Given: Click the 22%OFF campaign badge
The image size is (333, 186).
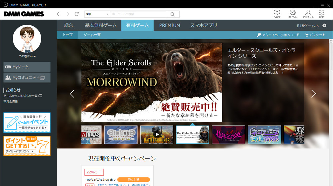Looking at the screenshot, I should tap(94, 172).
